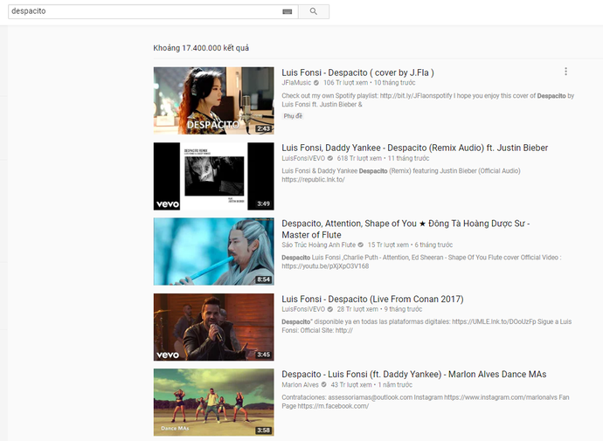This screenshot has width=603, height=441.
Task: Open the on-screen keyboard icon in search box
Action: 288,11
